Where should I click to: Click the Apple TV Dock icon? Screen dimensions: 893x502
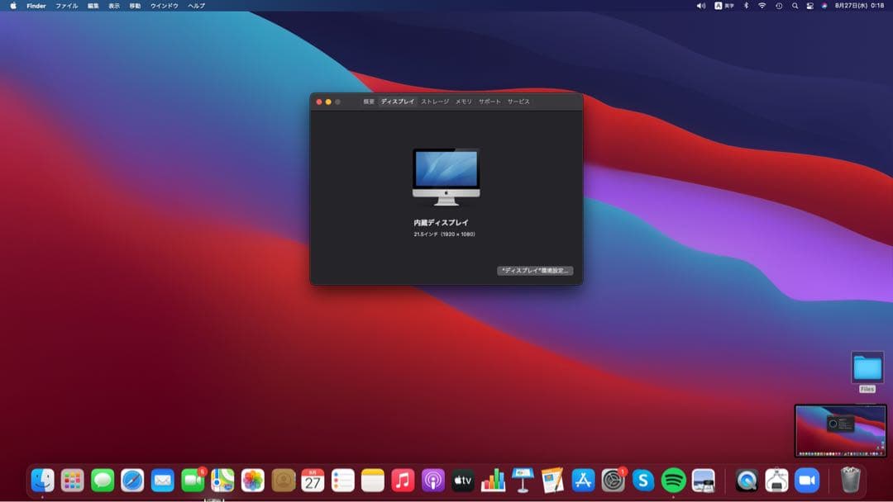pyautogui.click(x=462, y=480)
